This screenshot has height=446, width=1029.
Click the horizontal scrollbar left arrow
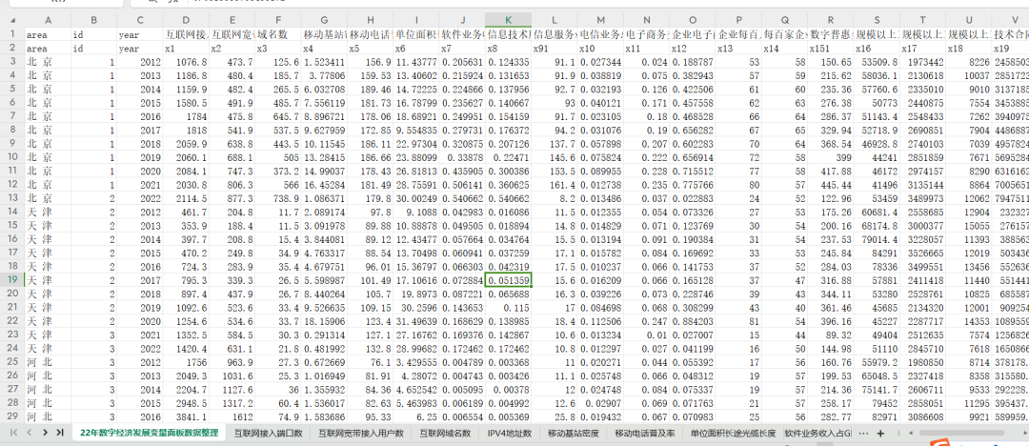[909, 433]
